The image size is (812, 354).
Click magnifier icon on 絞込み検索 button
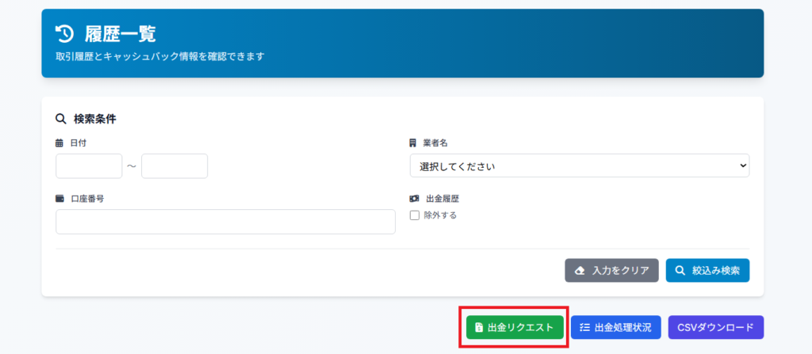pyautogui.click(x=680, y=271)
